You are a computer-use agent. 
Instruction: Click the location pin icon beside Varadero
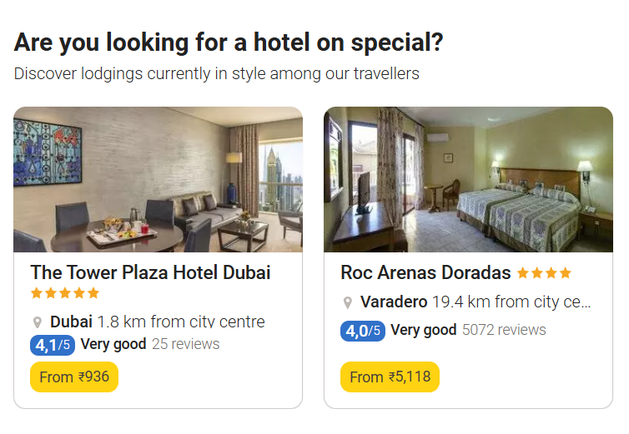[347, 302]
